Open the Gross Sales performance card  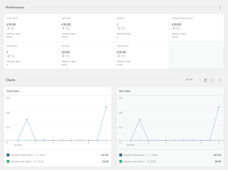(x=141, y=55)
